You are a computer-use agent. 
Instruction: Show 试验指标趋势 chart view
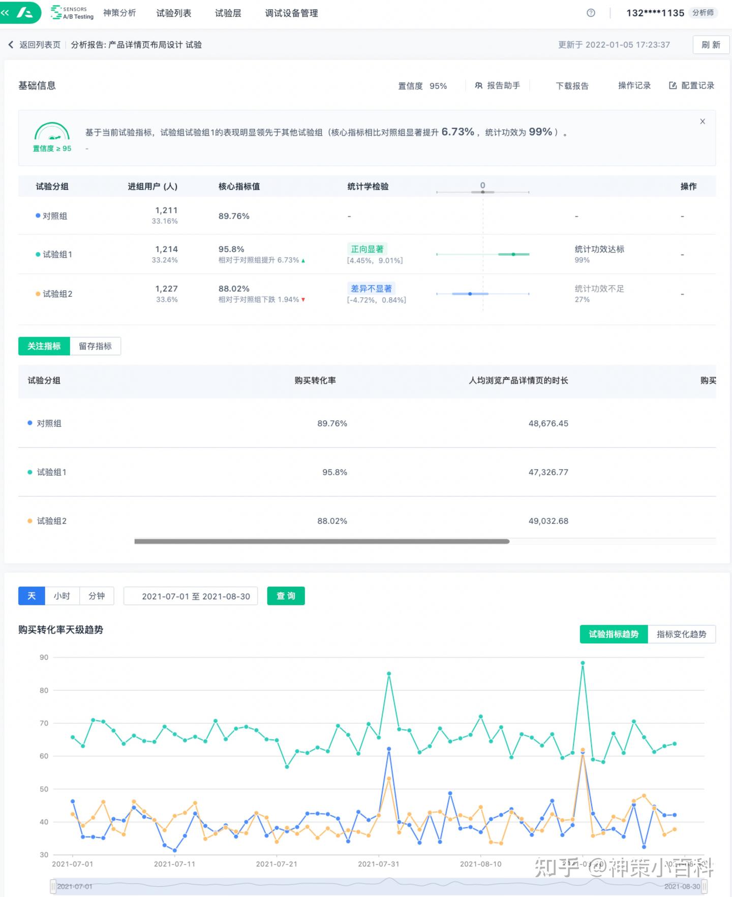pos(614,634)
